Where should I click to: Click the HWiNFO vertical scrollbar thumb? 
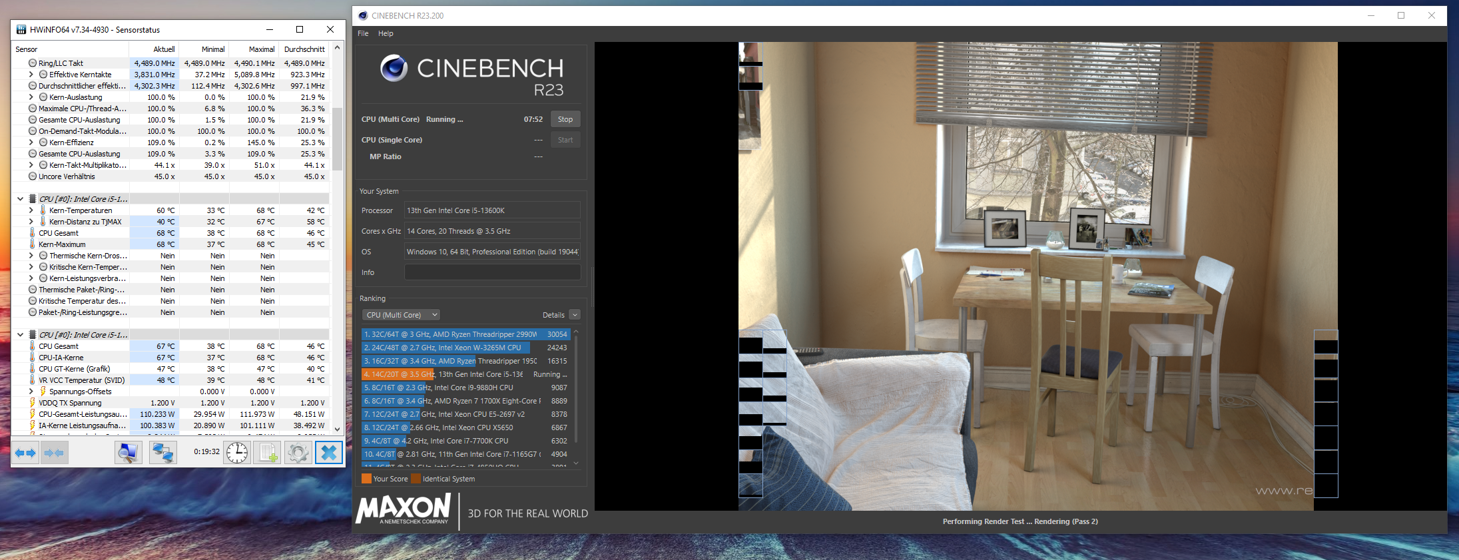pyautogui.click(x=337, y=139)
